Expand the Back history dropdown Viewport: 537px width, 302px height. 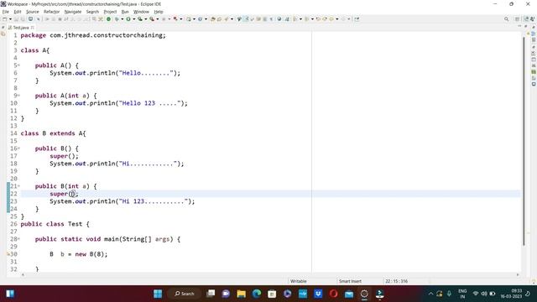click(337, 19)
